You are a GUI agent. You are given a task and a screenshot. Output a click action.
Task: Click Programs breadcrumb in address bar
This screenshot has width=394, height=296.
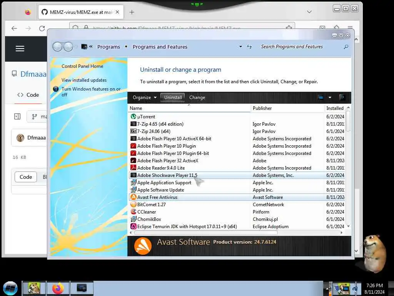pos(109,47)
